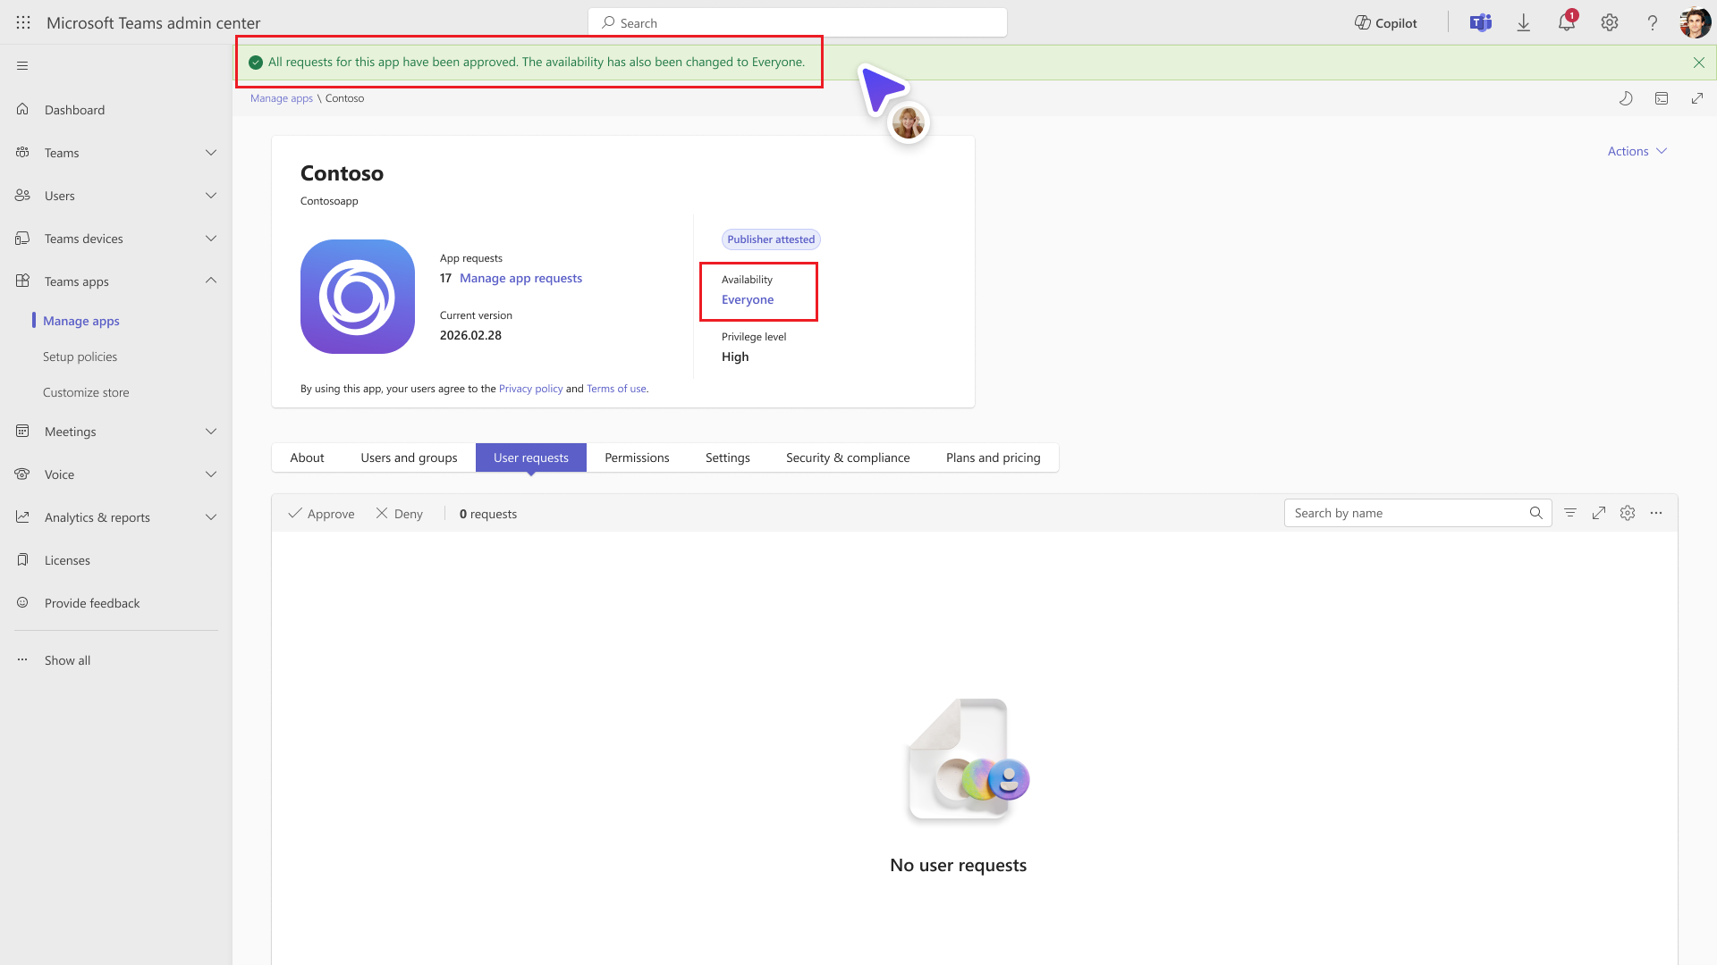This screenshot has width=1717, height=965.
Task: Click the full screen expand icon near breadcrumb
Action: (x=1697, y=98)
